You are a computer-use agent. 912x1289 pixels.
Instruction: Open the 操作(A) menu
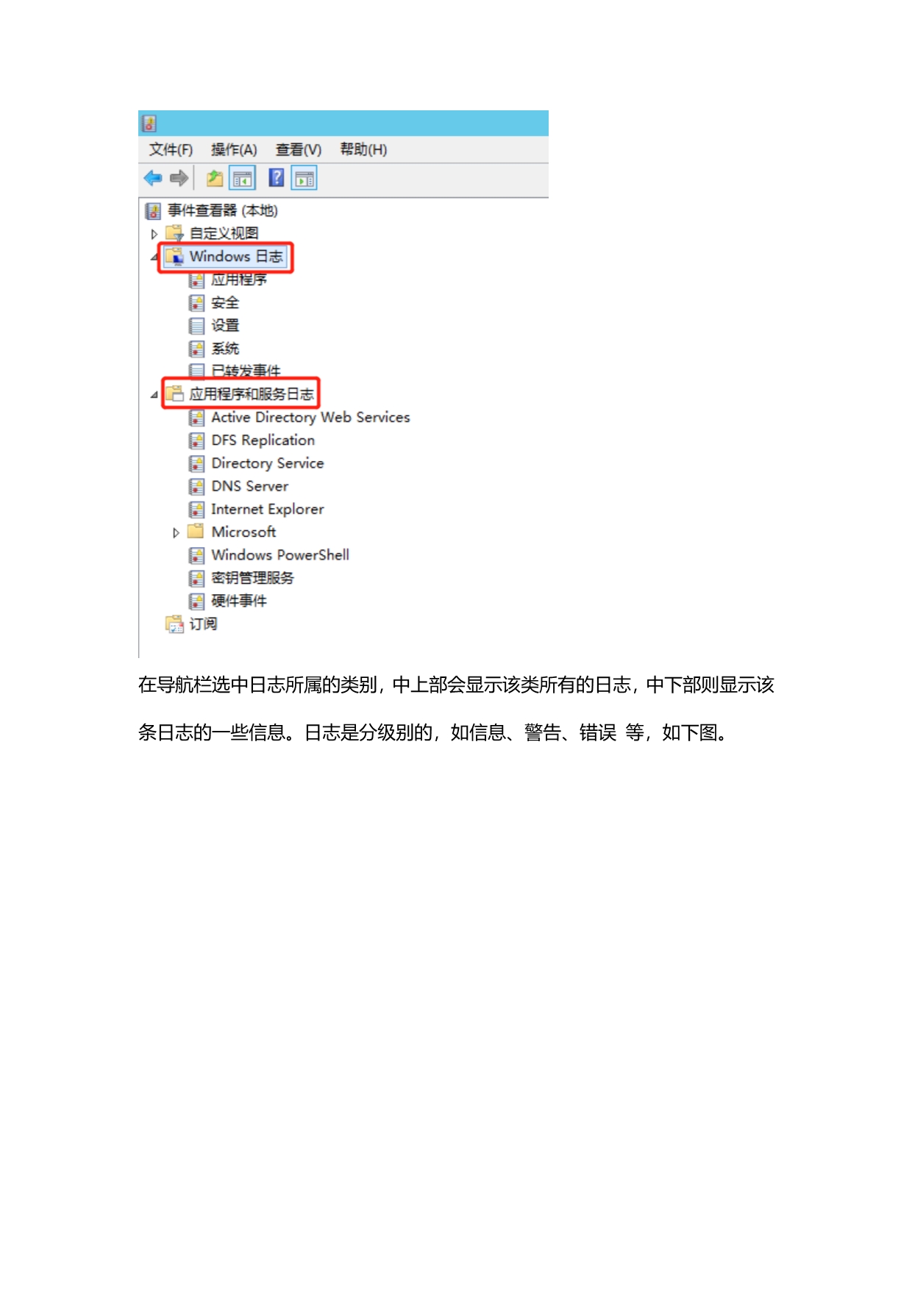[x=234, y=150]
